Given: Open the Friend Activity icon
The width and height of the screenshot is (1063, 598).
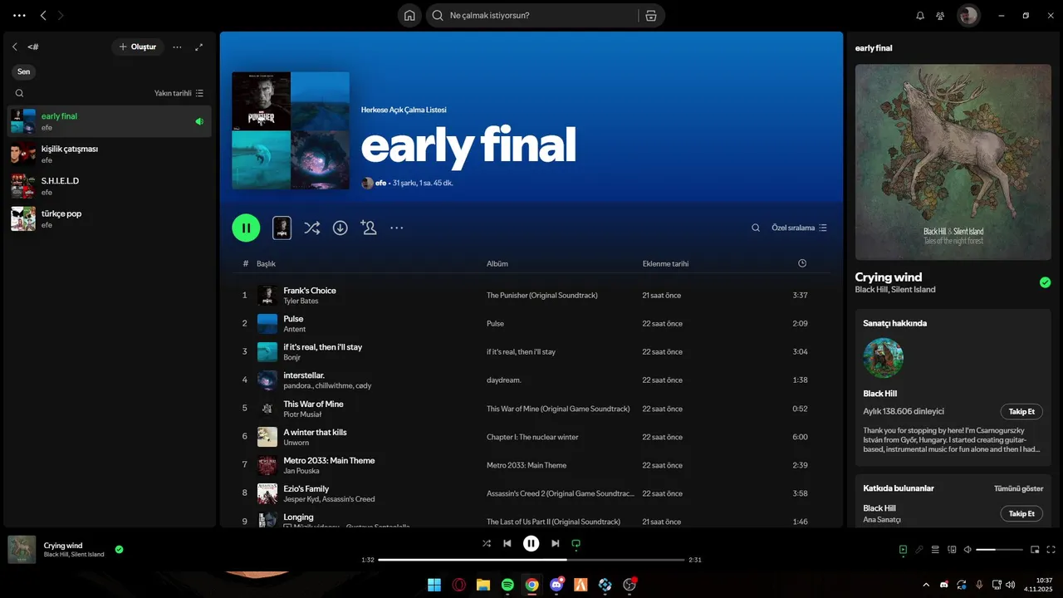Looking at the screenshot, I should pyautogui.click(x=940, y=15).
